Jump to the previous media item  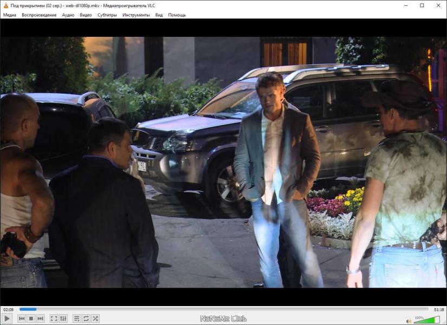22,318
